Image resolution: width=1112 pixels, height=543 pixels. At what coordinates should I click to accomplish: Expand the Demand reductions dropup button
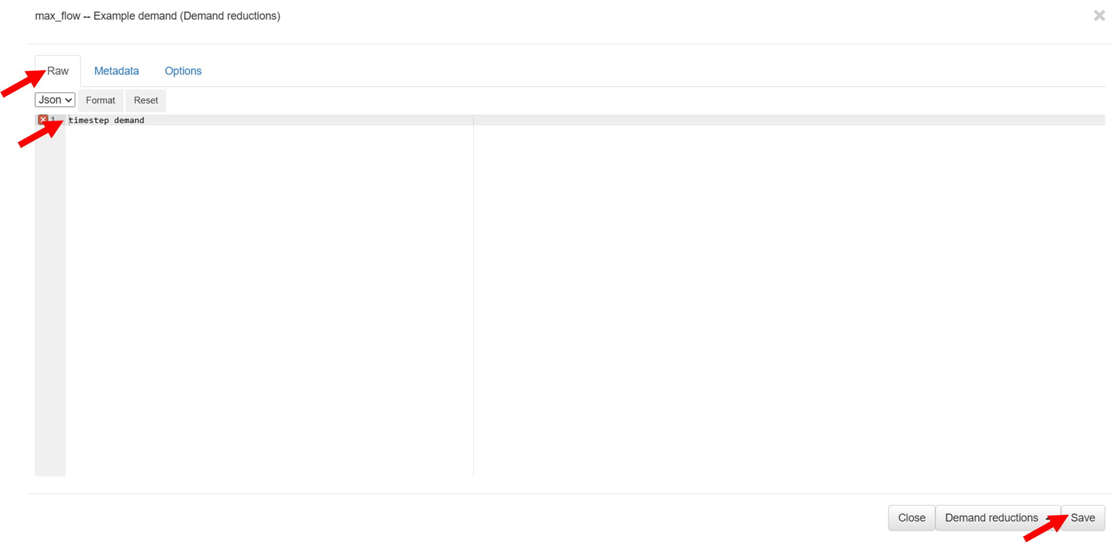998,518
